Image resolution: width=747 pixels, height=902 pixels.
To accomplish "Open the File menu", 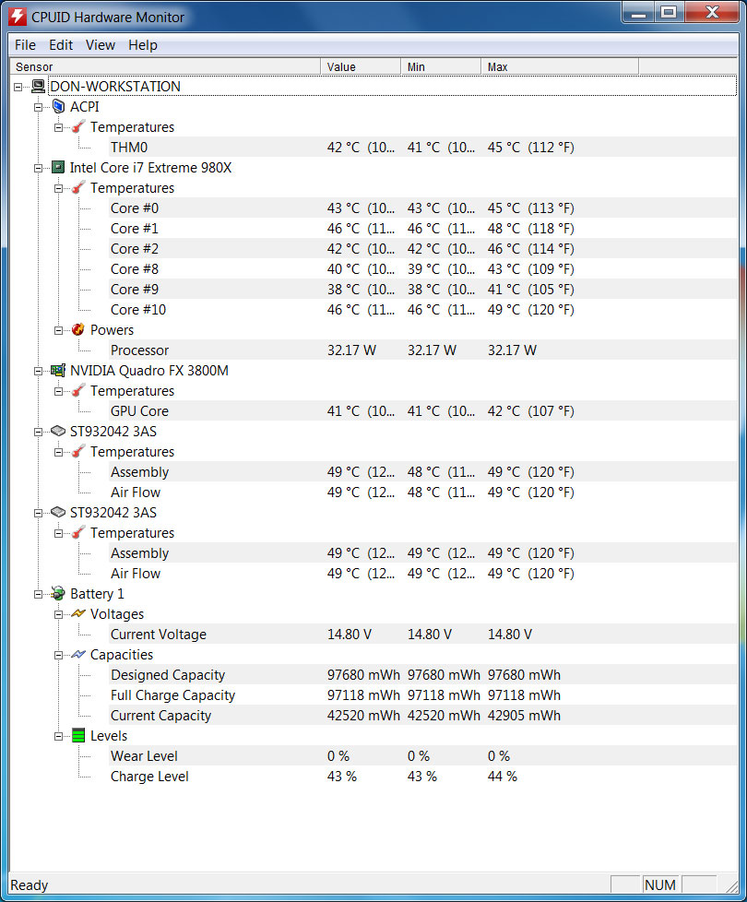I will click(26, 45).
